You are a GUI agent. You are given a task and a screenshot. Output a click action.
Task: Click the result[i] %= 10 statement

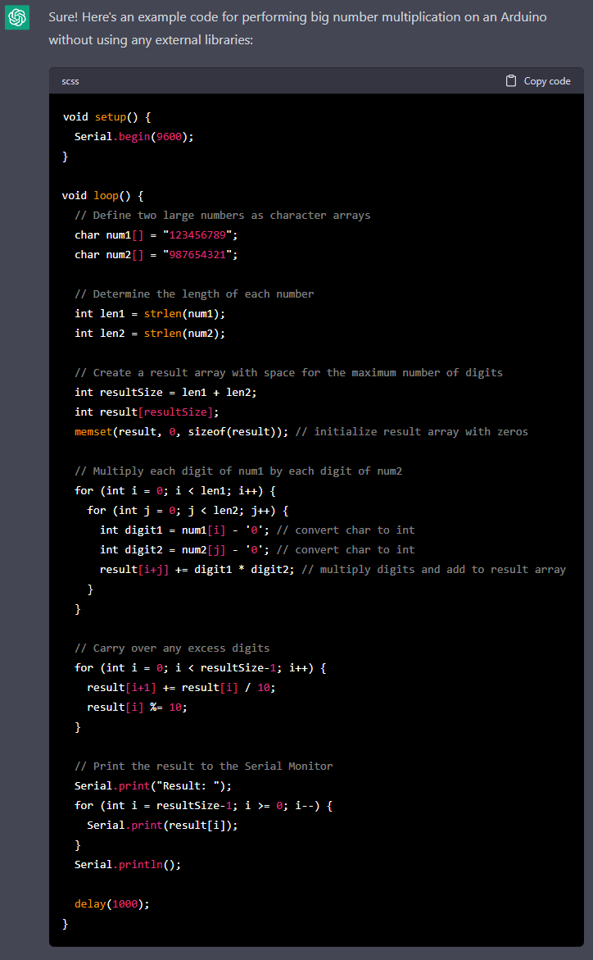point(131,707)
